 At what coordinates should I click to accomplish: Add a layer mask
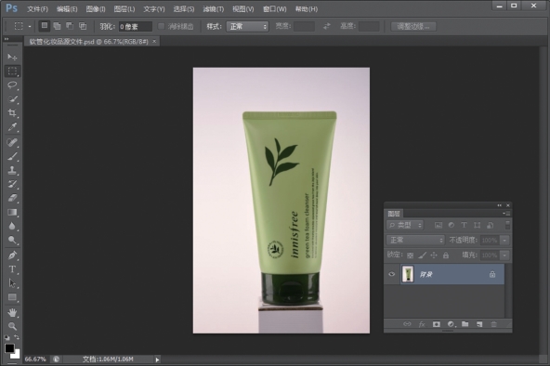point(436,324)
